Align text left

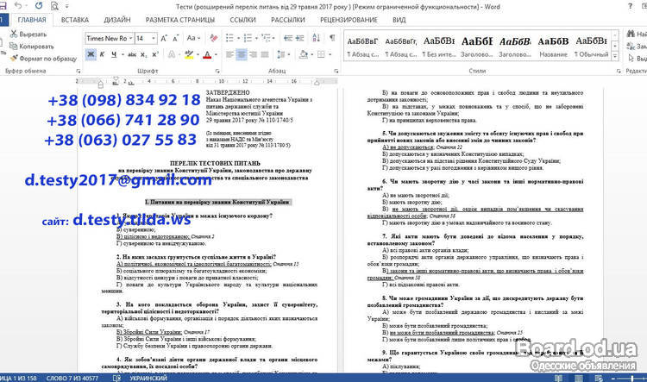[x=229, y=54]
